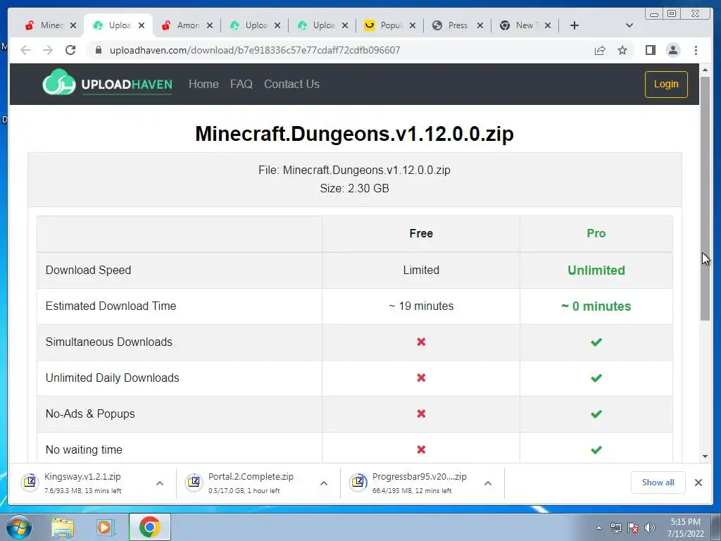Click the taskbar clock showing 5:15 PM
Viewport: 721px width, 541px height.
[x=685, y=527]
